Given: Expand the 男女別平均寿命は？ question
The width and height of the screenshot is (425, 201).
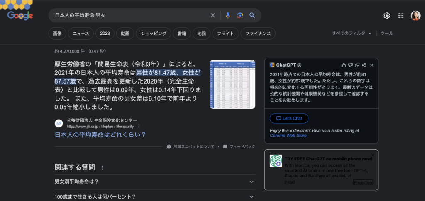Looking at the screenshot, I should [x=155, y=182].
